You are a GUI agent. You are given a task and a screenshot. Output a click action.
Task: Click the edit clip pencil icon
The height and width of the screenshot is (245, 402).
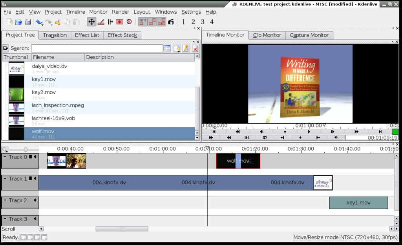point(186,49)
